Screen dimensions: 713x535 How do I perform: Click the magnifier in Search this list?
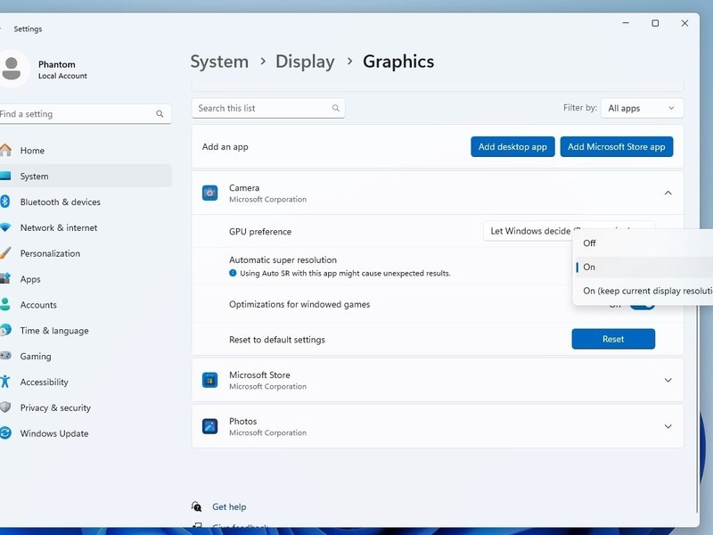[336, 108]
